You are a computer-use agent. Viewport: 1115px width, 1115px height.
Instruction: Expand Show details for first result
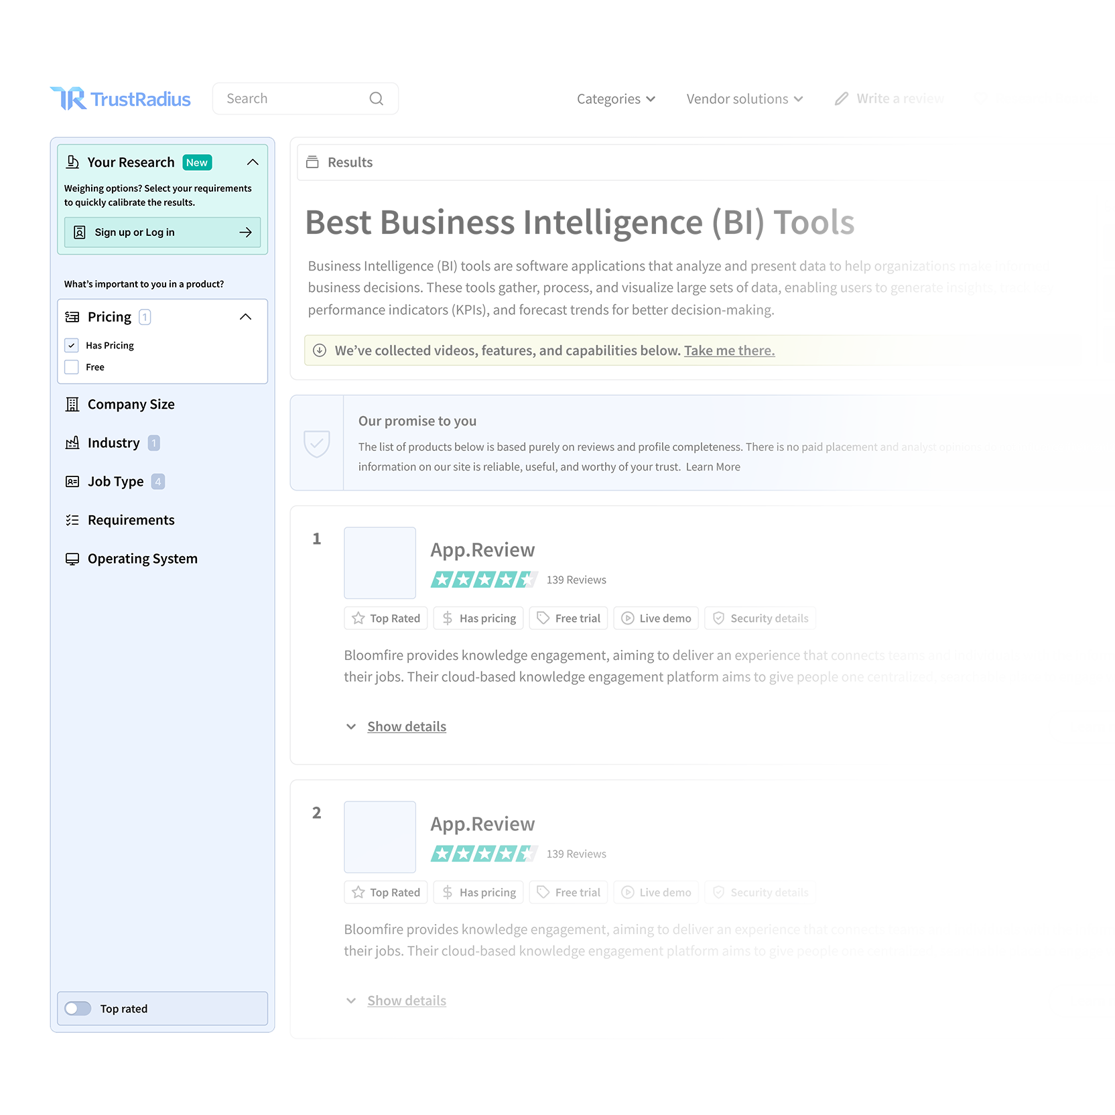406,727
